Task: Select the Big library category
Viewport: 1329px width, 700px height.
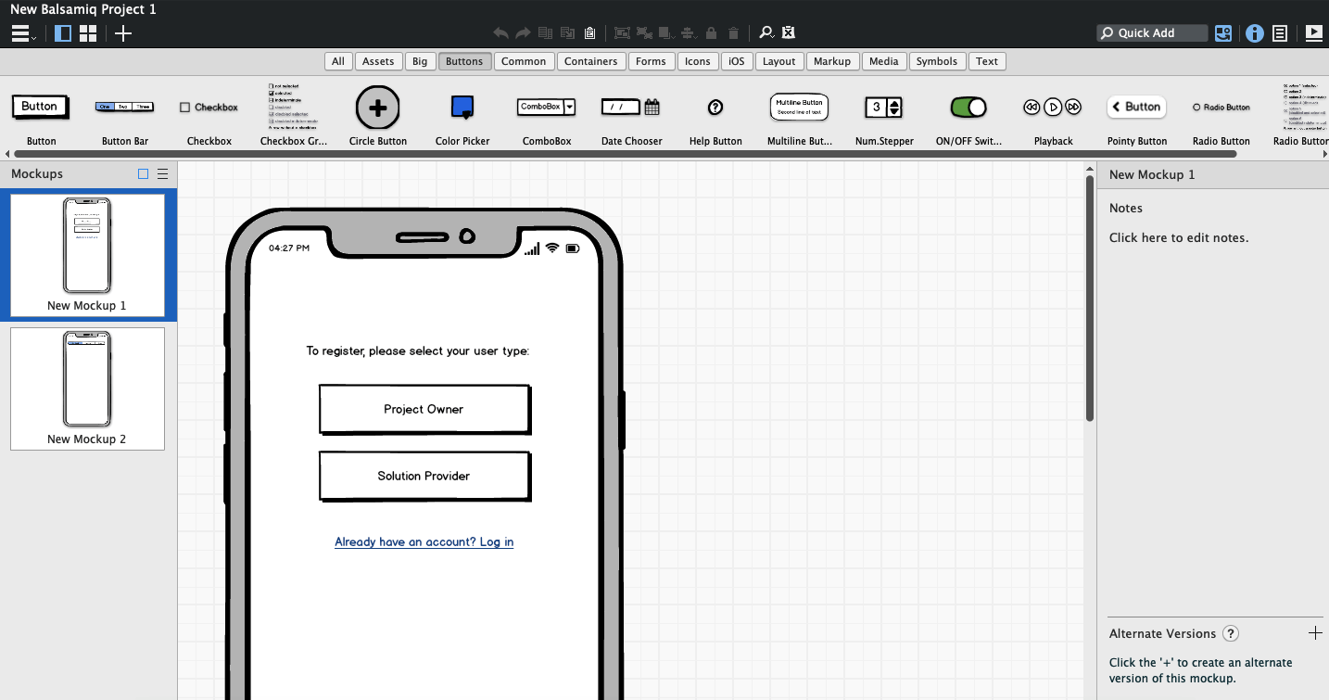Action: coord(420,61)
